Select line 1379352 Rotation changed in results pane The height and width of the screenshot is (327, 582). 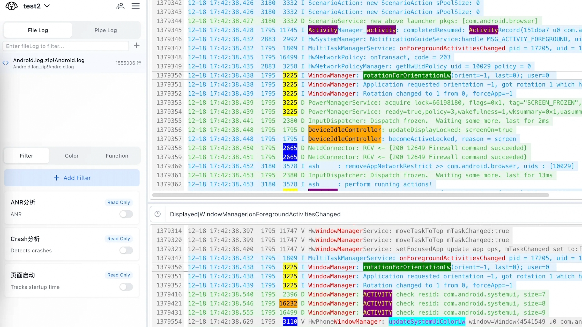click(x=367, y=285)
